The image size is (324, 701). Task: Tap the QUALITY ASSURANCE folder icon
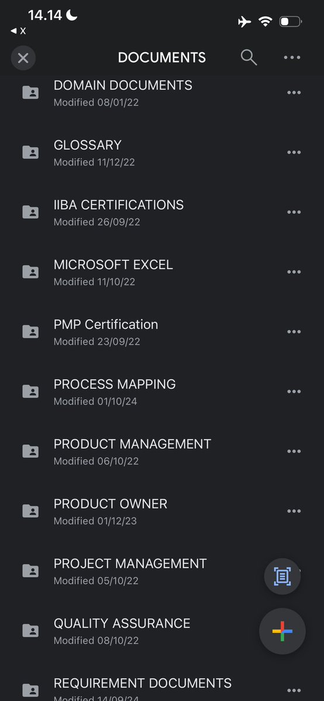tap(30, 631)
